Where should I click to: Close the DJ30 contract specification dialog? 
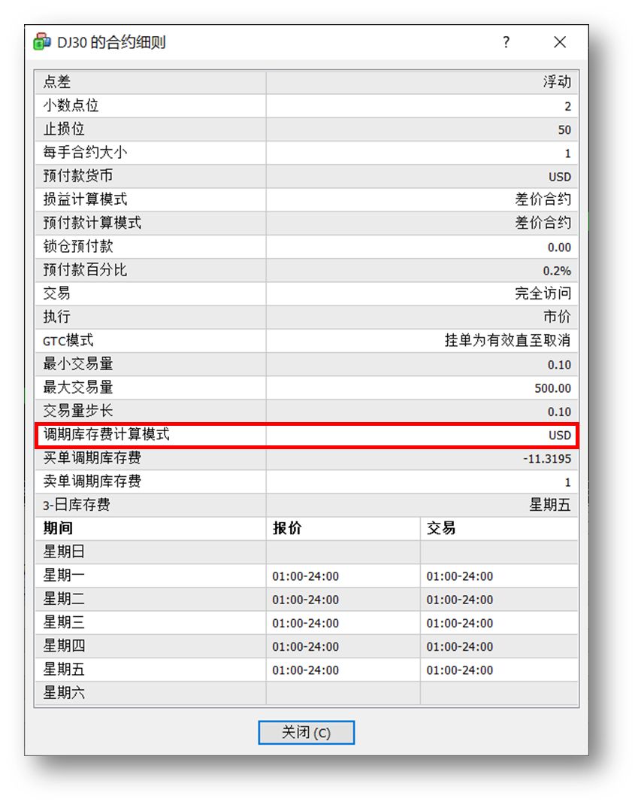560,42
